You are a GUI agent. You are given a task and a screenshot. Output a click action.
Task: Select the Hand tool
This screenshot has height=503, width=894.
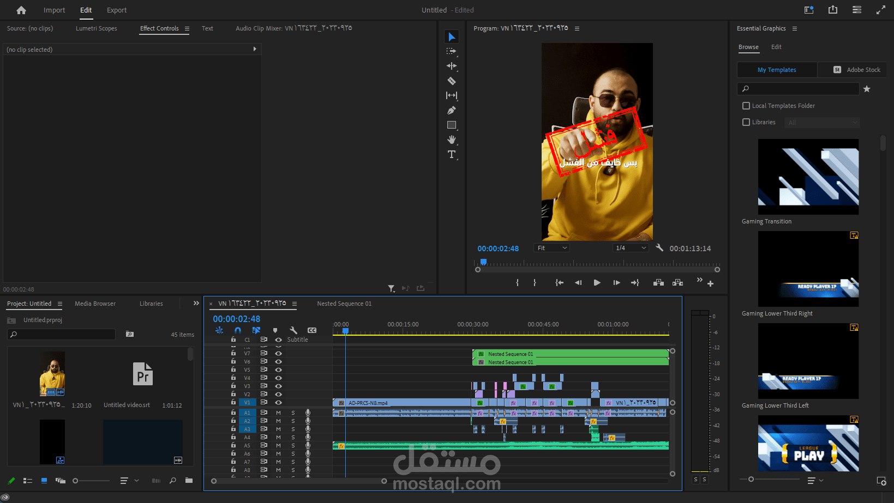(452, 140)
